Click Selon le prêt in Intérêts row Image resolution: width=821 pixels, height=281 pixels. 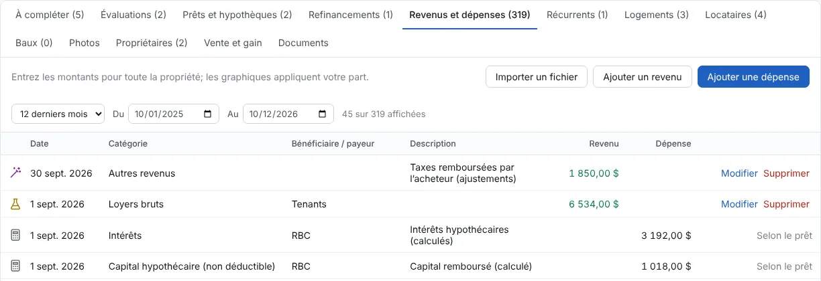pyautogui.click(x=784, y=236)
